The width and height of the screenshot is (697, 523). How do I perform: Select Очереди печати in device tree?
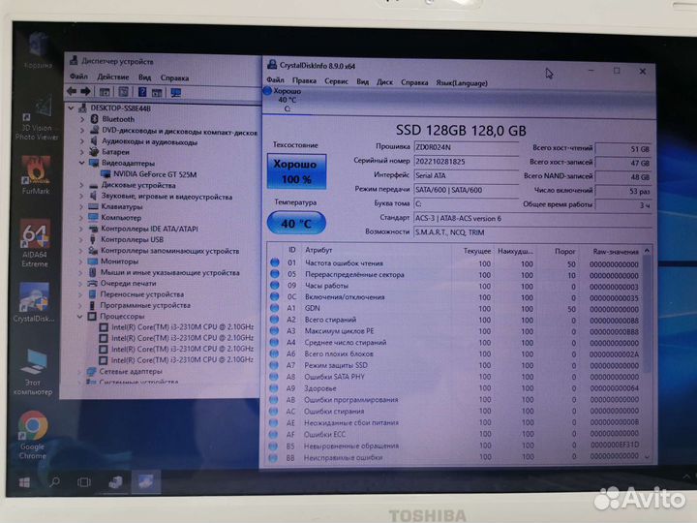(128, 283)
